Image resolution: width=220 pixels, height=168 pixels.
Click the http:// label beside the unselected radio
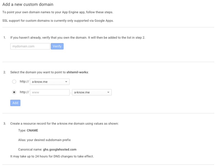[24, 81]
